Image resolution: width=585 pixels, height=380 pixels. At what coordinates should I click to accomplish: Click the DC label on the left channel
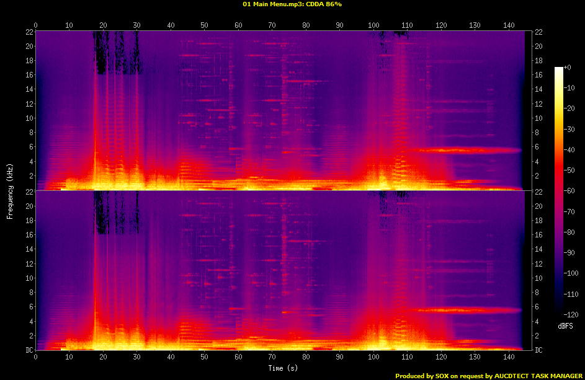click(x=29, y=350)
